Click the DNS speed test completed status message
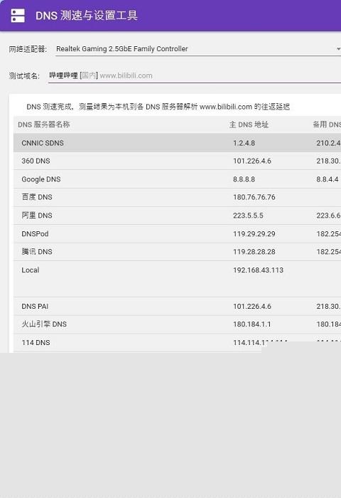 (158, 107)
